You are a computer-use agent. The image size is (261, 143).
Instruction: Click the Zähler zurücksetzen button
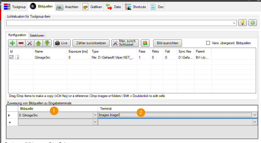click(91, 43)
